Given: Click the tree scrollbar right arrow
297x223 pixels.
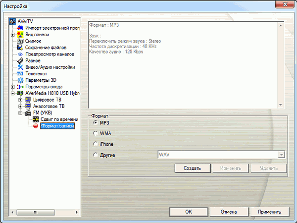Looking at the screenshot, I should [77, 212].
